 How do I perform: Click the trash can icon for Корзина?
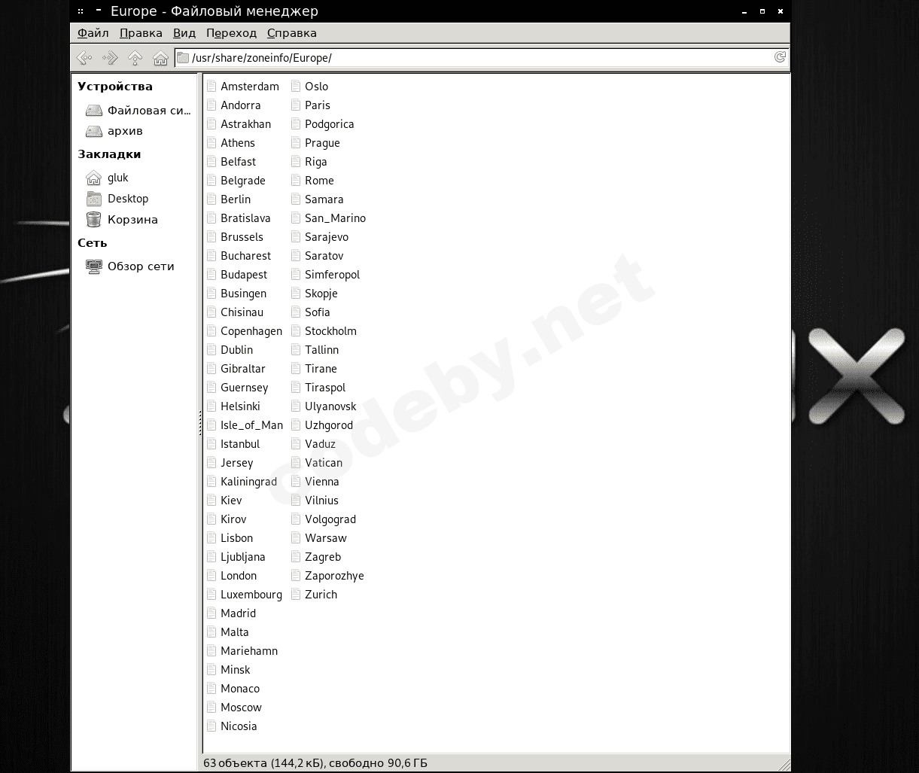pos(93,220)
